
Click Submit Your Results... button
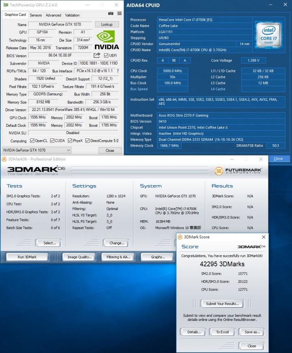(x=222, y=304)
